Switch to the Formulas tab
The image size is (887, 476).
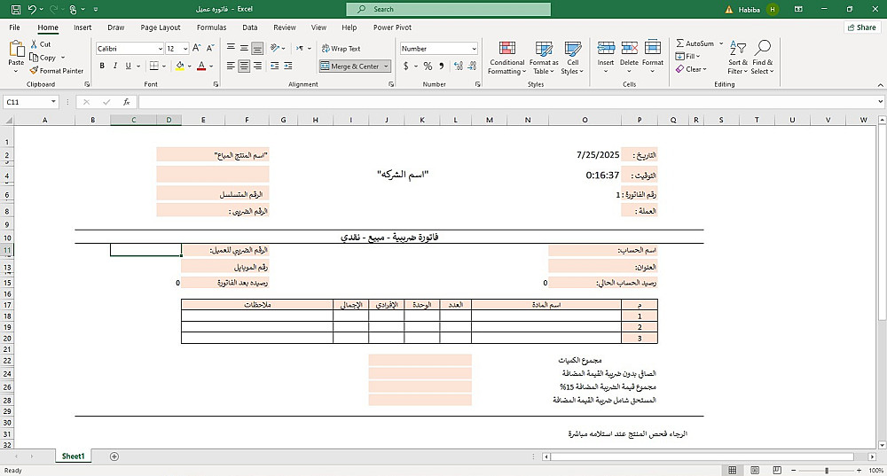[x=212, y=27]
